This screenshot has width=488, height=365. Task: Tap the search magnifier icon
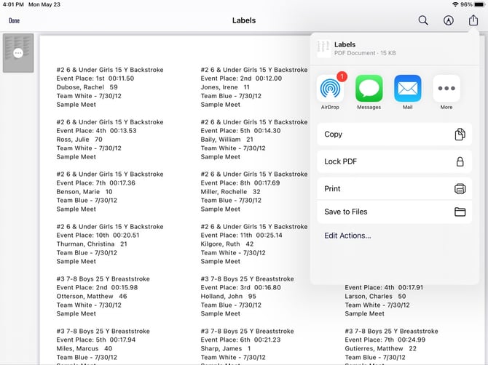point(423,20)
